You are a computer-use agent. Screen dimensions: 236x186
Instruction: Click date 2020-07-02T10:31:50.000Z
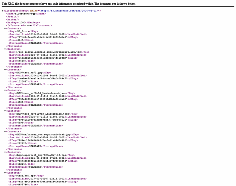[x=47, y=55]
